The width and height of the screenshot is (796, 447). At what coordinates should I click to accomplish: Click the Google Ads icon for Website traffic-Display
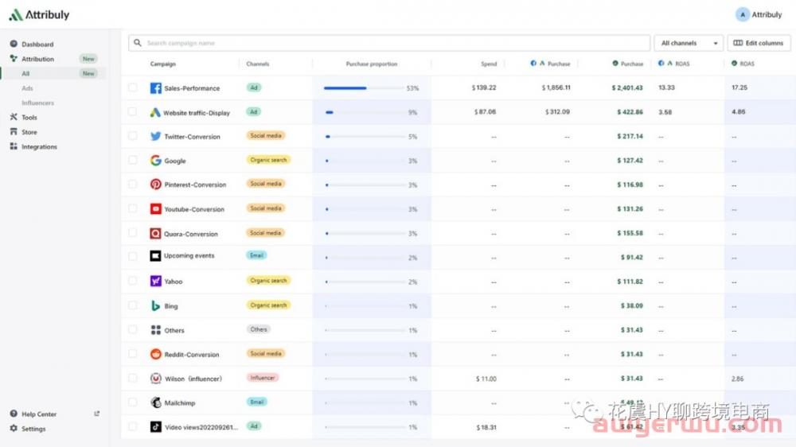point(155,112)
